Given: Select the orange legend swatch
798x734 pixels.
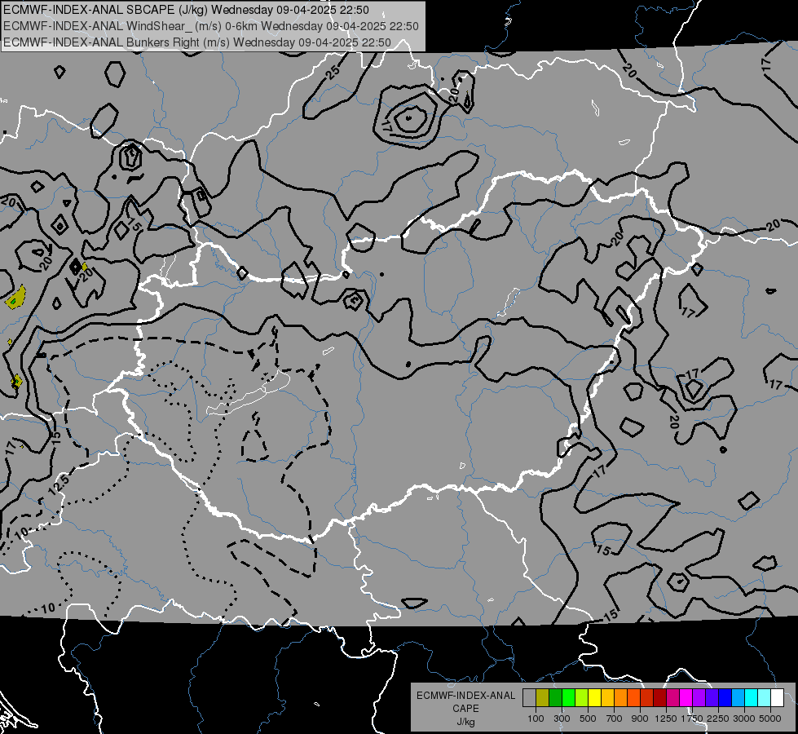Looking at the screenshot, I should click(620, 698).
